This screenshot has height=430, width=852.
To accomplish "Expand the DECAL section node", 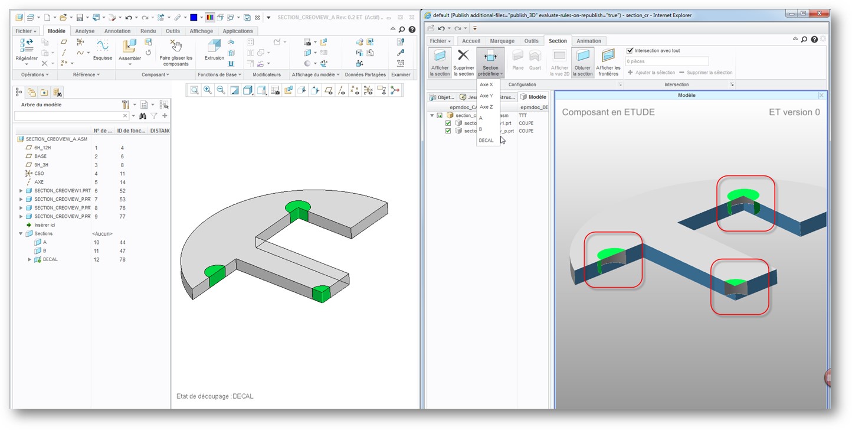I will (29, 259).
